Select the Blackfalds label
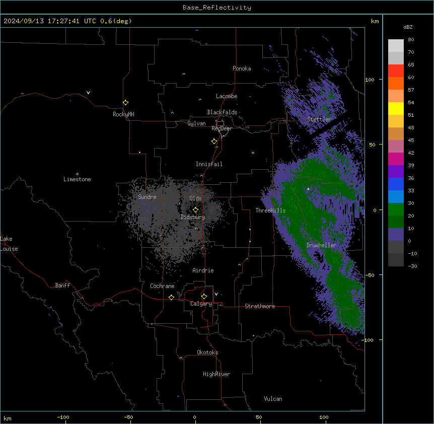This screenshot has height=424, width=434. tap(222, 112)
